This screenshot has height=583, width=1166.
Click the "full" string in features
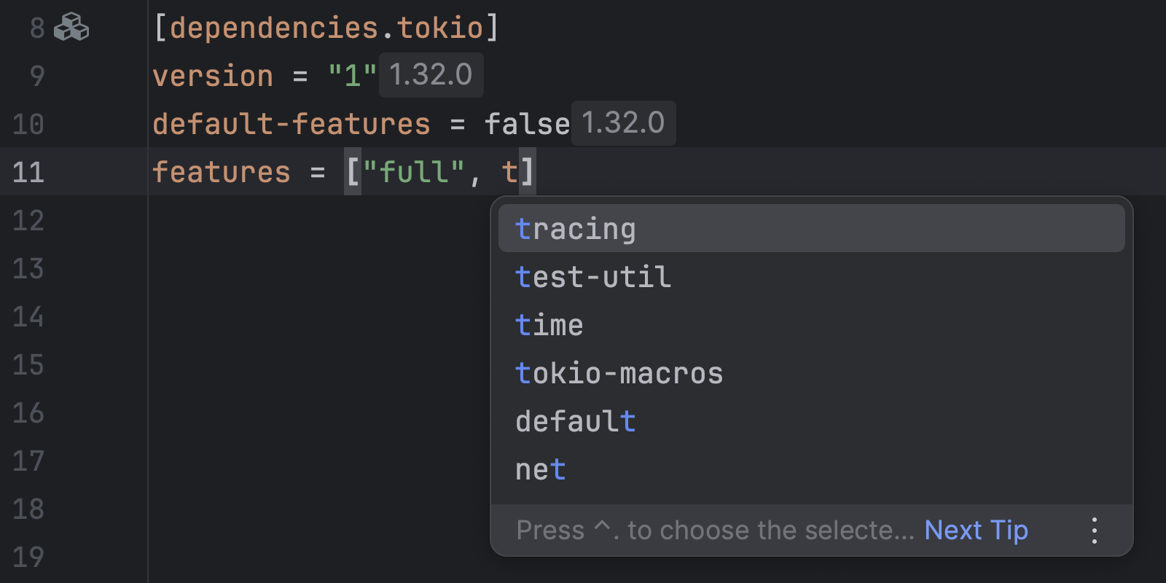(413, 172)
